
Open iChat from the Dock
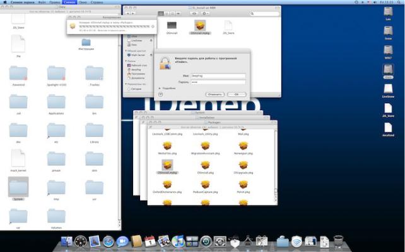122,242
